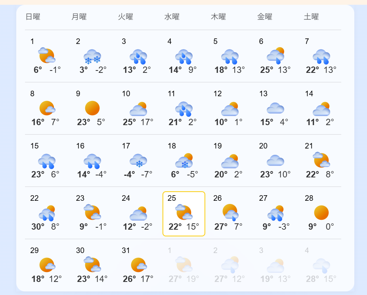Click the rain icon on day 15
The image size is (367, 295).
47,160
